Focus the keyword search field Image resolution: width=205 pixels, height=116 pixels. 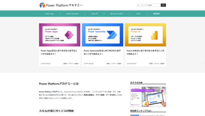coord(148,5)
